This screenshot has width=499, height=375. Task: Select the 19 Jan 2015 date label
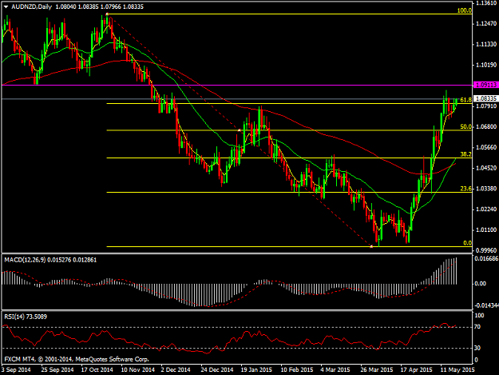[256, 370]
